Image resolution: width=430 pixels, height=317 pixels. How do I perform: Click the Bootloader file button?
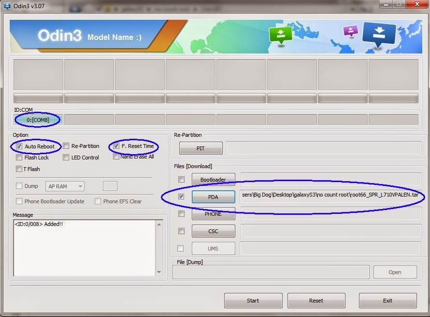click(x=214, y=179)
